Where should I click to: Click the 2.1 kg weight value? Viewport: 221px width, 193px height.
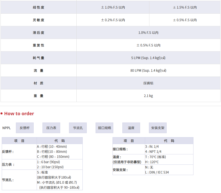[x=148, y=96]
